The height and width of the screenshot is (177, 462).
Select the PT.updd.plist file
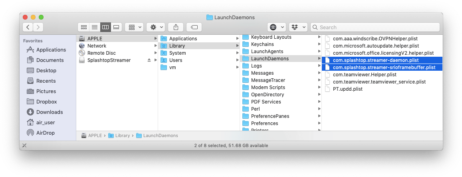(x=383, y=89)
